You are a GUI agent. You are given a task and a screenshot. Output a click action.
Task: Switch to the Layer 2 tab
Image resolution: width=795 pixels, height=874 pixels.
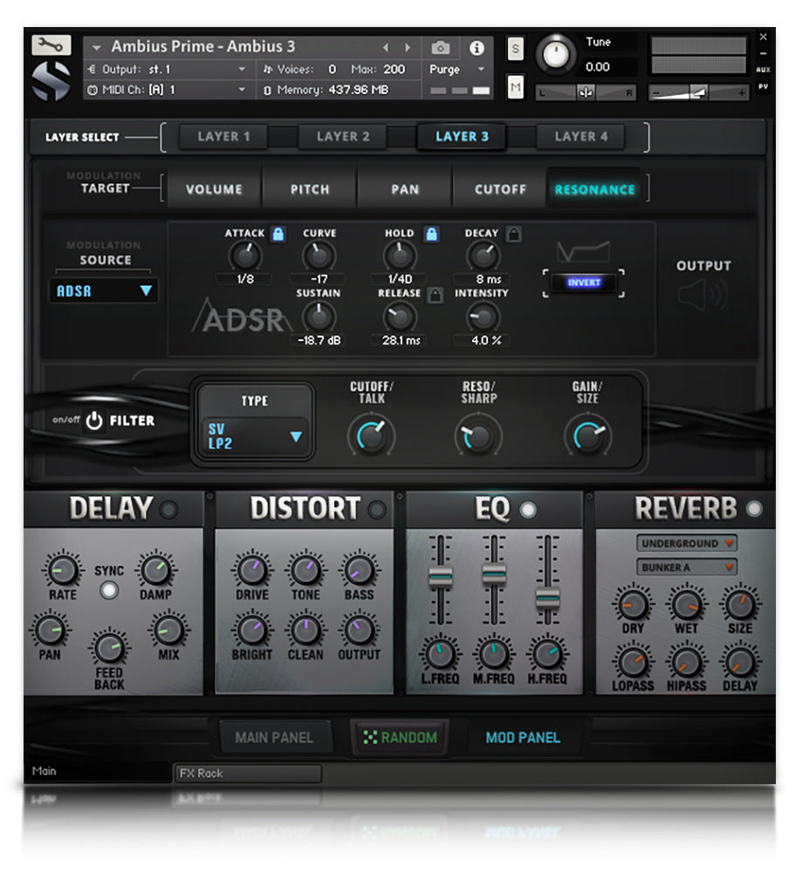pyautogui.click(x=343, y=137)
